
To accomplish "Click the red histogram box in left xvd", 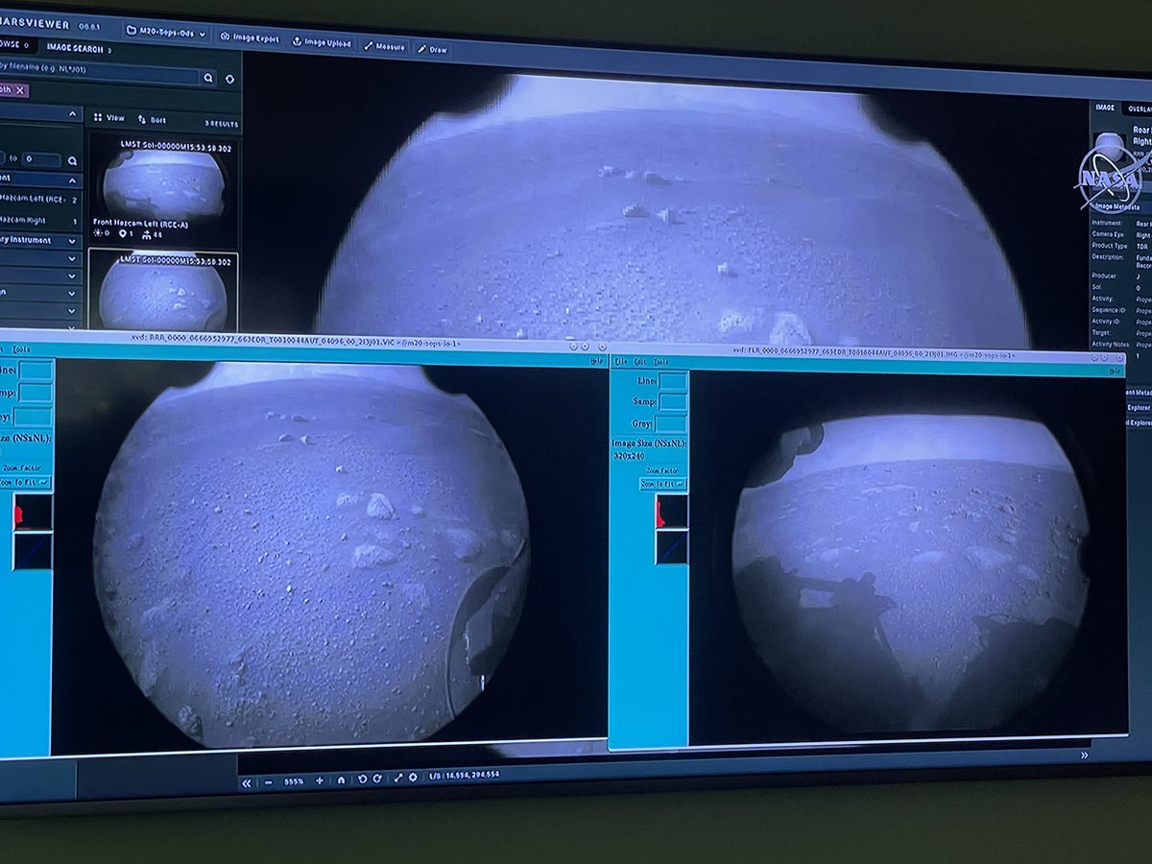I will (33, 513).
